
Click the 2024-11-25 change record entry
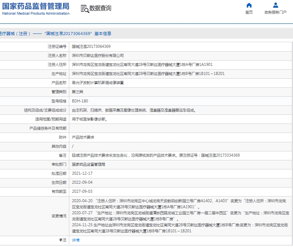180,228
